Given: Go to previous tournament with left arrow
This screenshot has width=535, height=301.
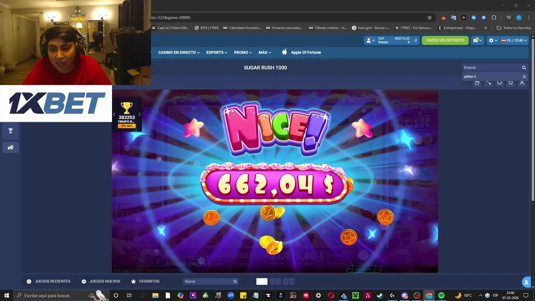Looking at the screenshot, I should coord(114,115).
